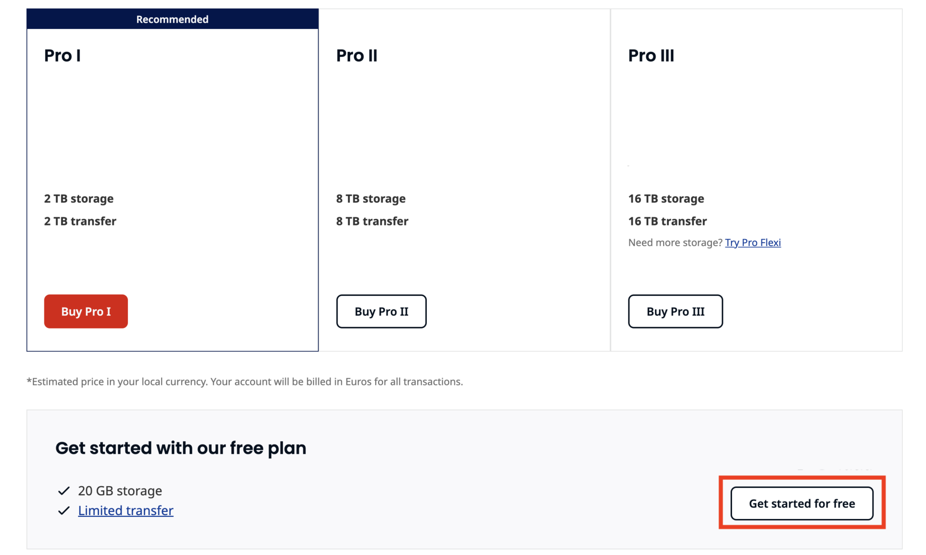Click the Need more storage text
The width and height of the screenshot is (926, 555).
pos(674,242)
